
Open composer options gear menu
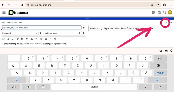(55, 39)
